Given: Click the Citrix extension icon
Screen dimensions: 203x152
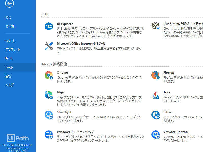Looking at the screenshot, I should [156, 115].
